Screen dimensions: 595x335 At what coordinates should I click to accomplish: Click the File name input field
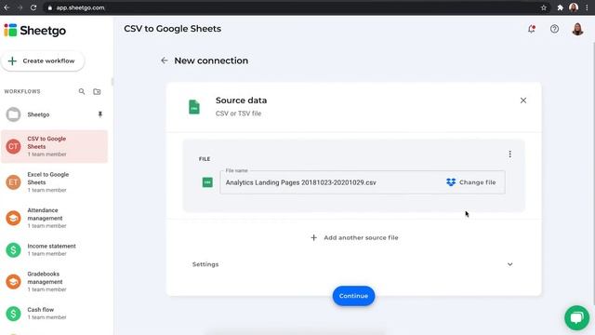tap(362, 182)
